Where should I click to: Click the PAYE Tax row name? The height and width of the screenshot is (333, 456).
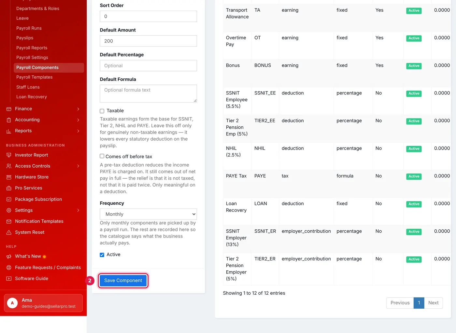coord(236,176)
